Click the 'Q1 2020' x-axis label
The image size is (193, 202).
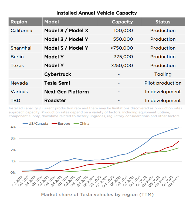89,181
